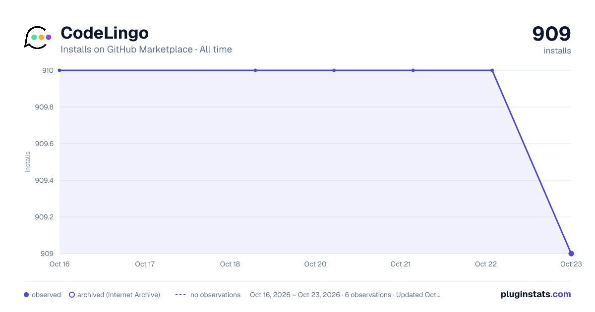Click the vertical 'installs' axis title
This screenshot has width=595, height=312.
coord(28,162)
